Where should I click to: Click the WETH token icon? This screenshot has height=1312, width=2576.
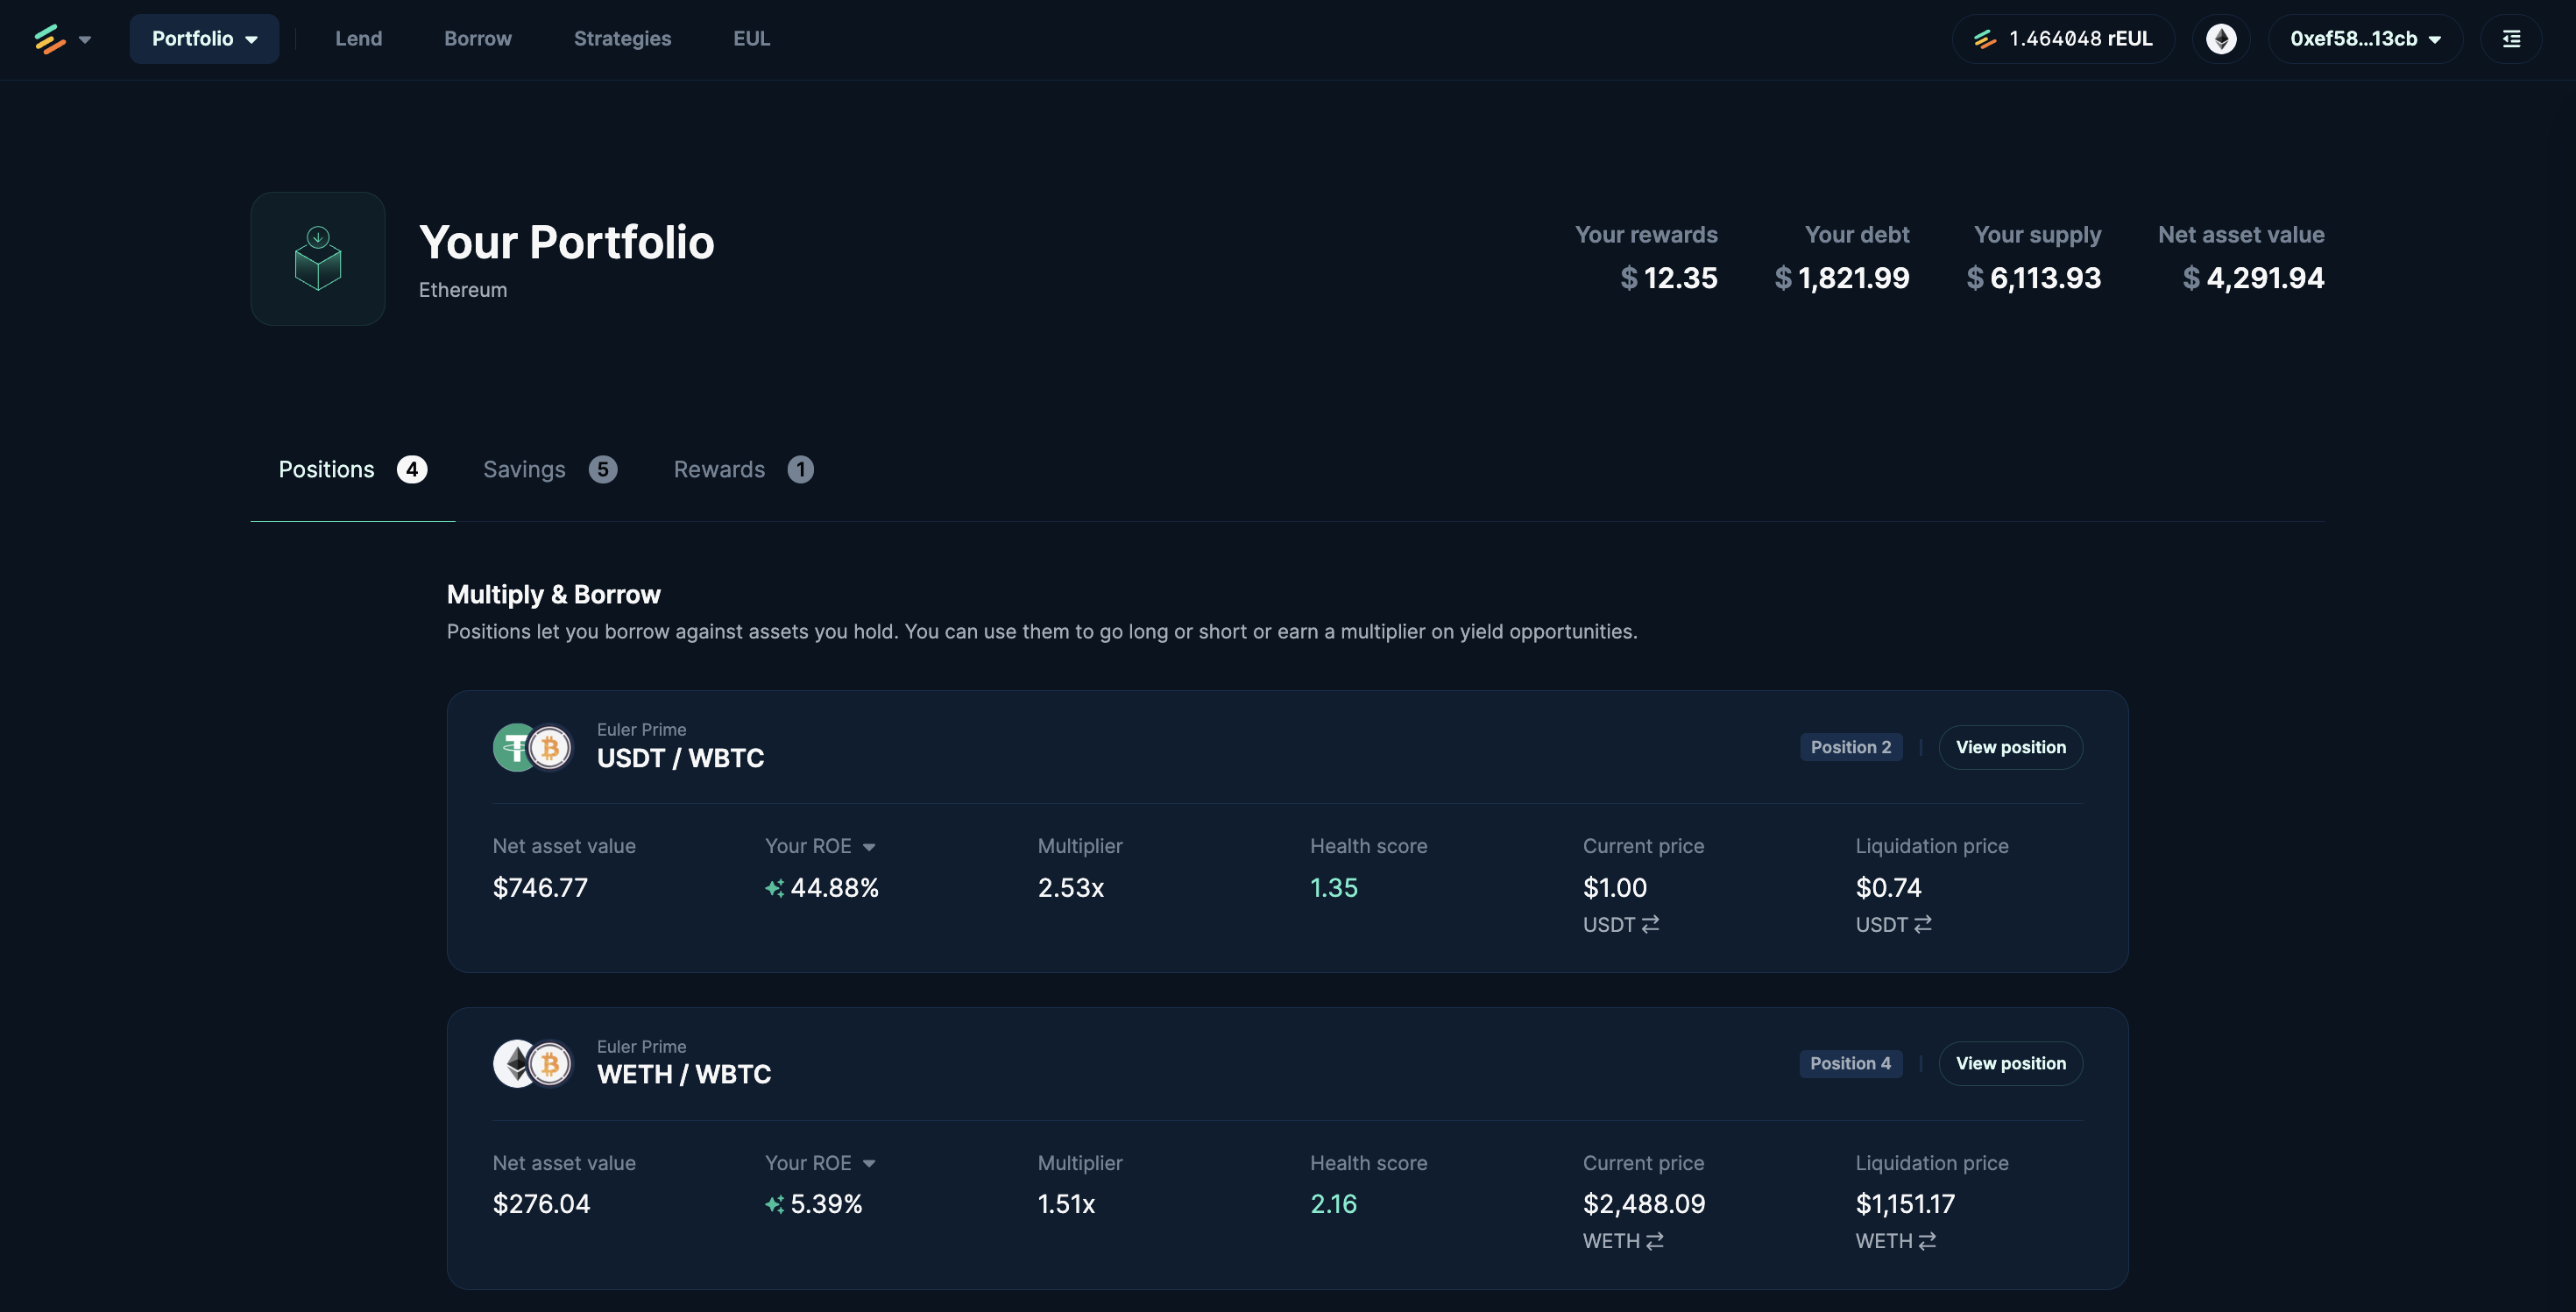[513, 1064]
